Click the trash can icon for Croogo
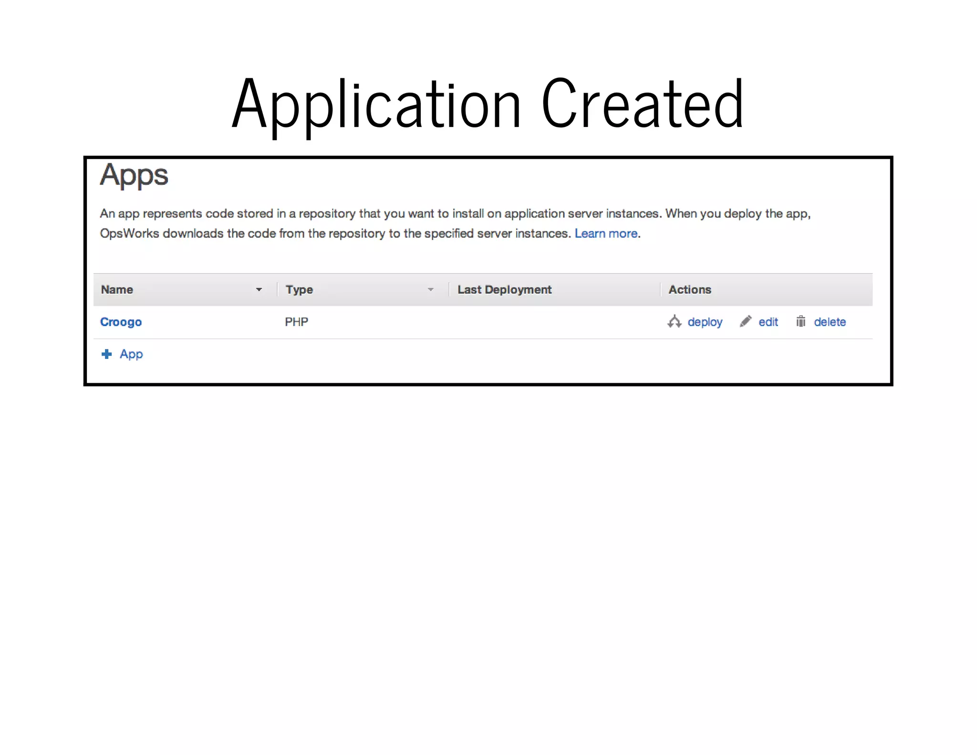The image size is (977, 755). pyautogui.click(x=800, y=321)
